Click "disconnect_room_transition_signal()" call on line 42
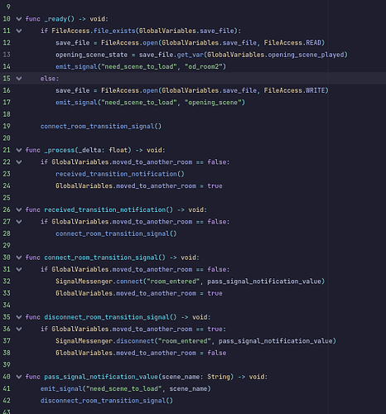Viewport: 386px width, 414px height. tap(107, 401)
